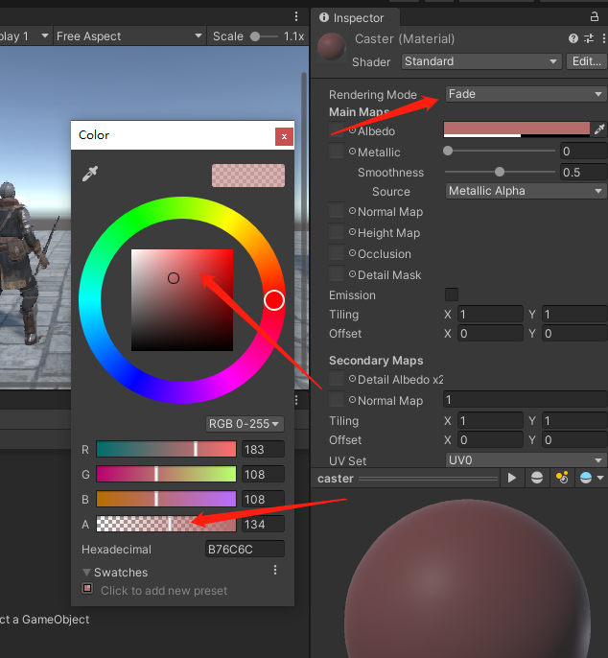
Task: Select the Detail Albedo x2 texture picker circle
Action: click(x=353, y=379)
